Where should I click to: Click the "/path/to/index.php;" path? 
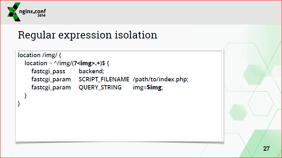(161, 80)
